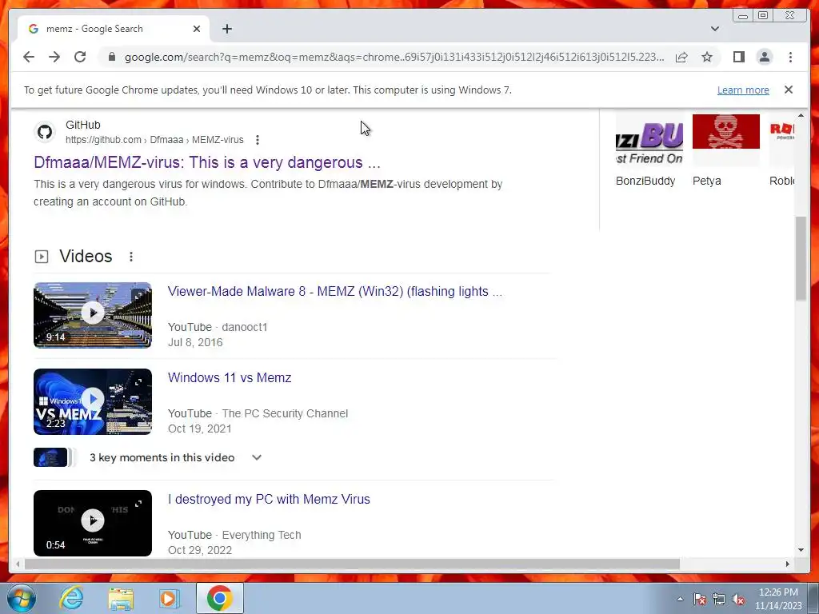Screen dimensions: 819x614
Task: Close the memz - Google Search tab
Action: pyautogui.click(x=197, y=29)
